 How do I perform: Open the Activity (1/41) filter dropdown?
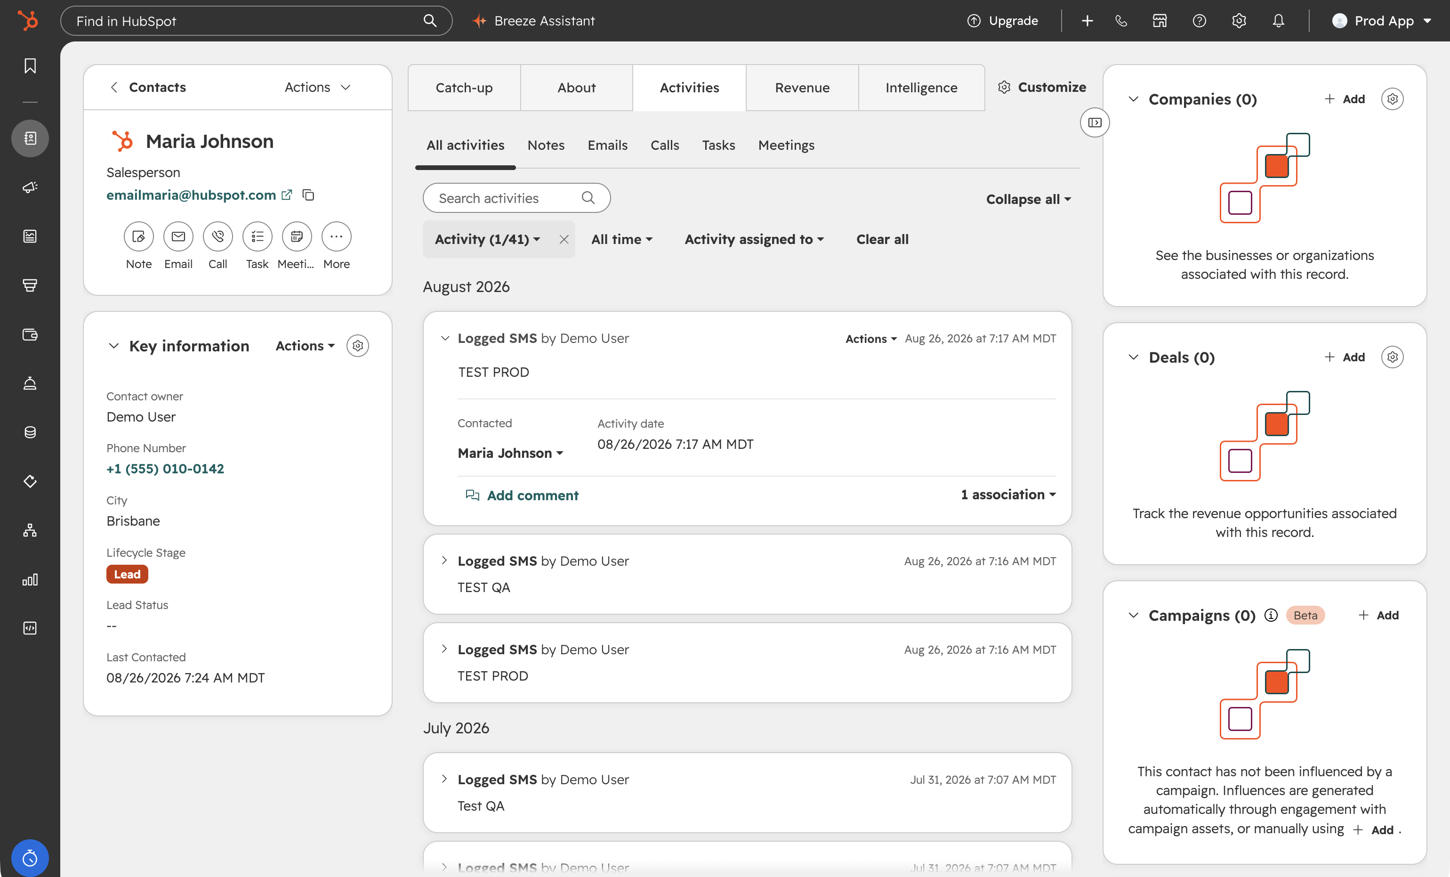[x=487, y=239]
